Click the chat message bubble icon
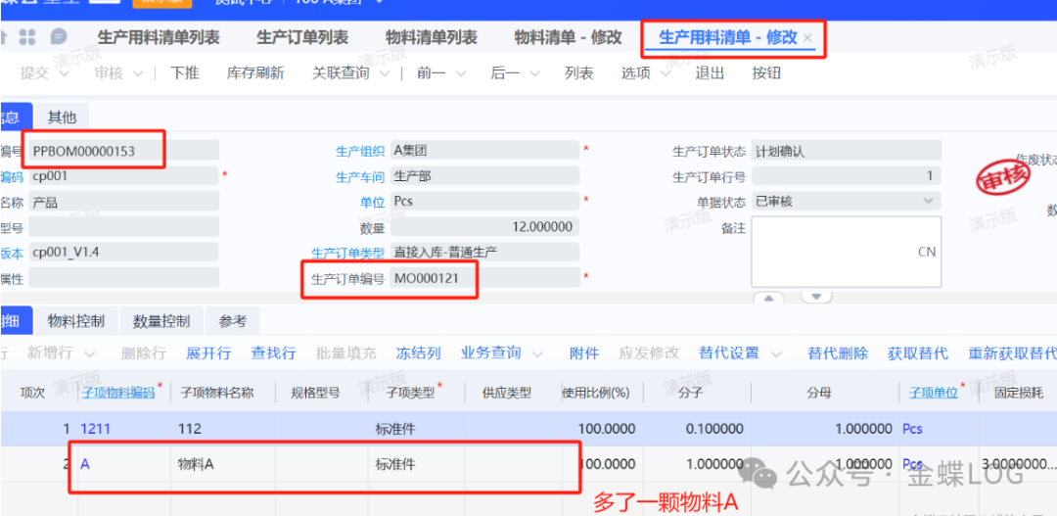 pos(59,37)
